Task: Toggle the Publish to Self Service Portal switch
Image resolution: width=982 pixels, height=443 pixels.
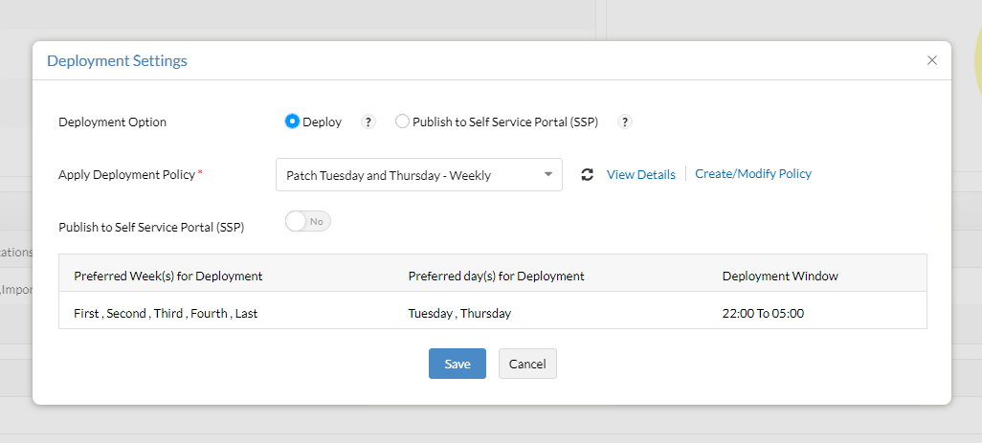Action: (x=307, y=221)
